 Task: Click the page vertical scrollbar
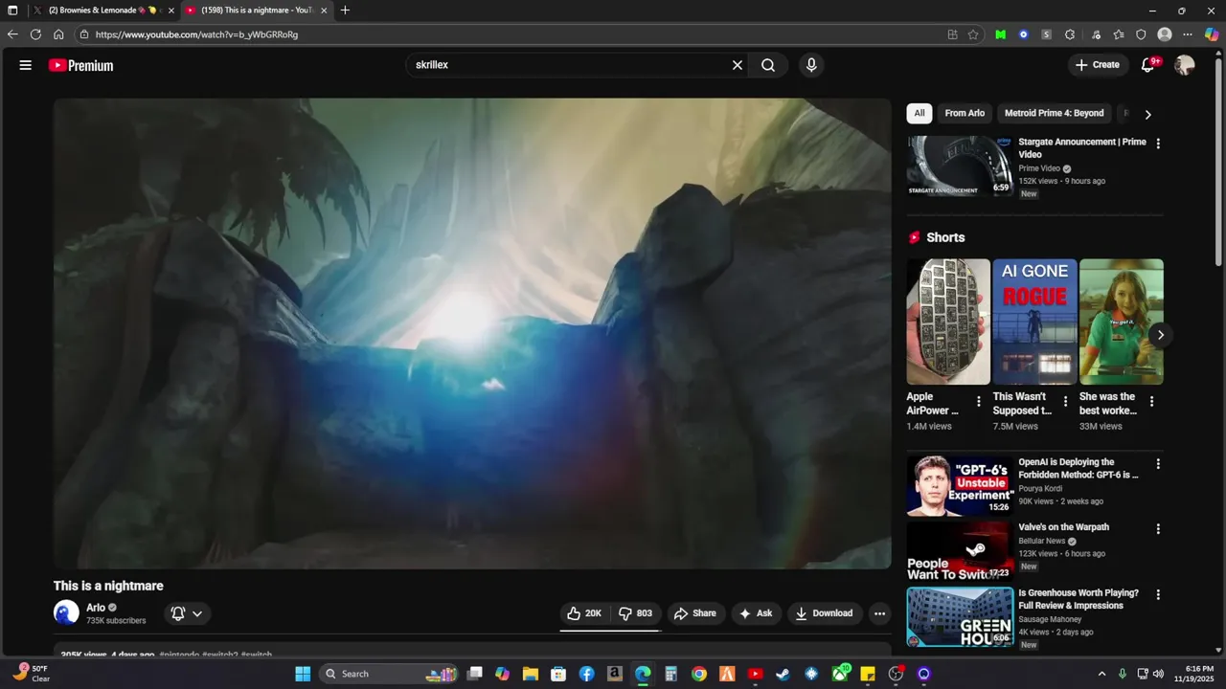click(x=1218, y=163)
